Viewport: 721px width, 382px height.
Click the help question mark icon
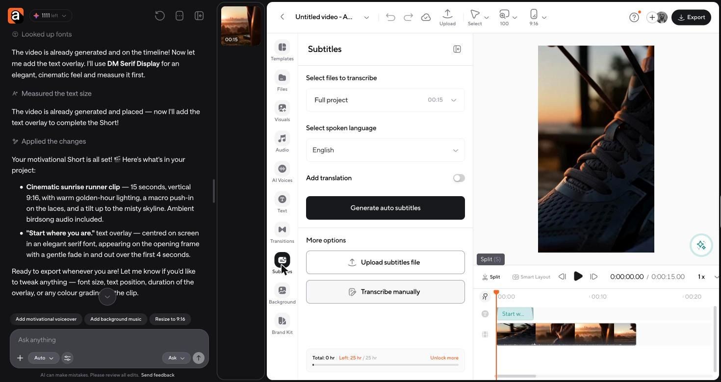click(x=634, y=17)
